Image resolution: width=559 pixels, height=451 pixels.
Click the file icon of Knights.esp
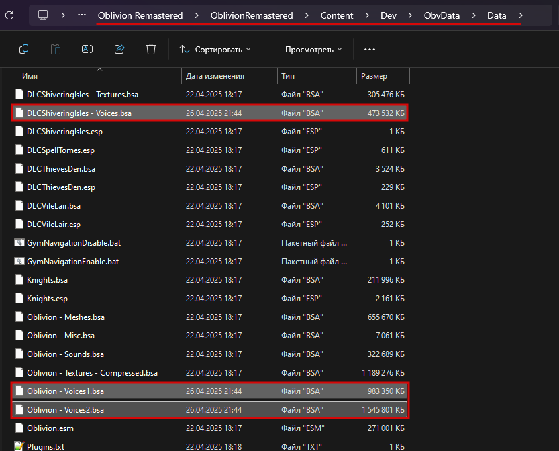tap(19, 299)
